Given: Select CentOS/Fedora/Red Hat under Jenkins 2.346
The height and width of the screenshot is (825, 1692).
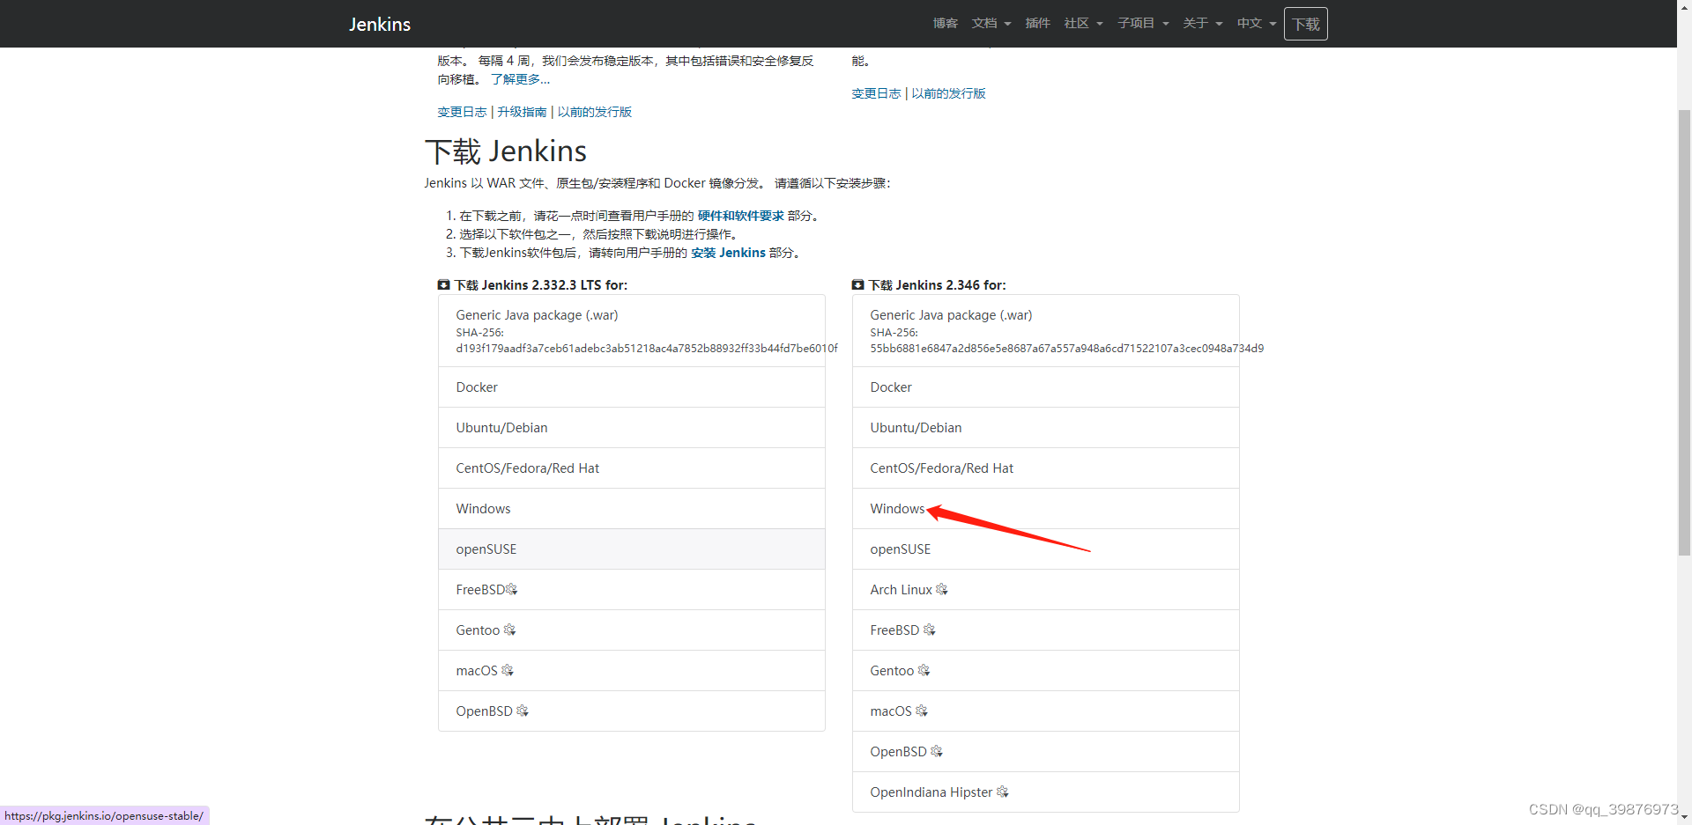Looking at the screenshot, I should 1046,468.
